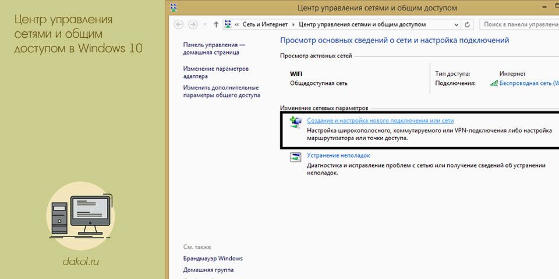559x279 pixels.
Task: Open the address bar history dropdown
Action: click(x=456, y=24)
